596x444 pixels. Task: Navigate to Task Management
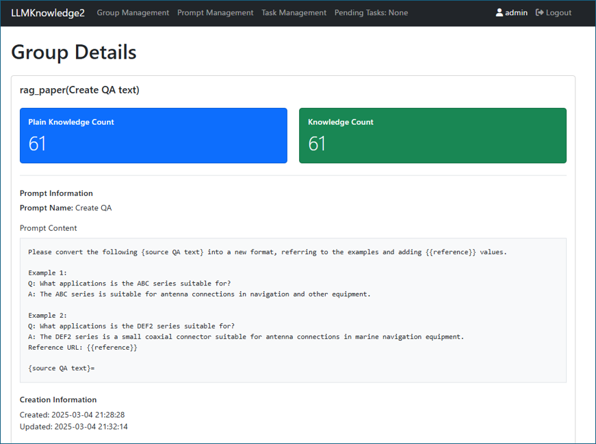tap(294, 13)
